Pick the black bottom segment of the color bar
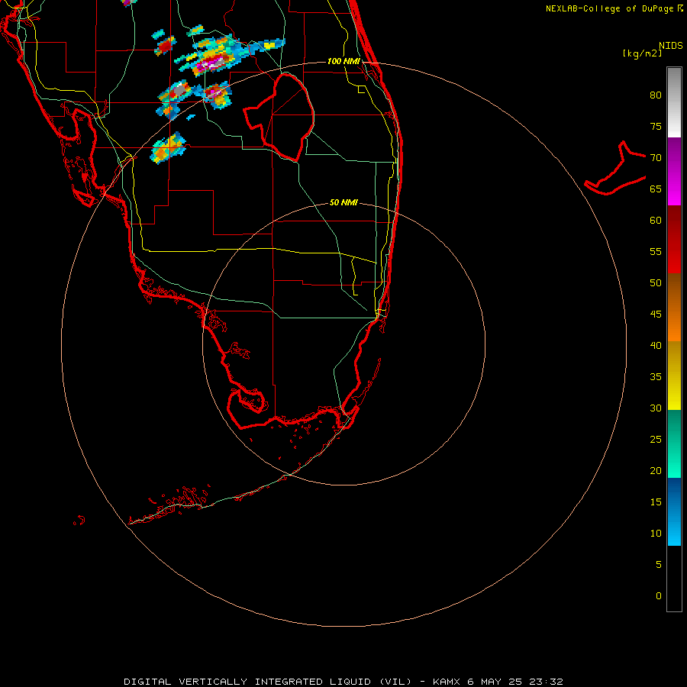 [x=674, y=579]
